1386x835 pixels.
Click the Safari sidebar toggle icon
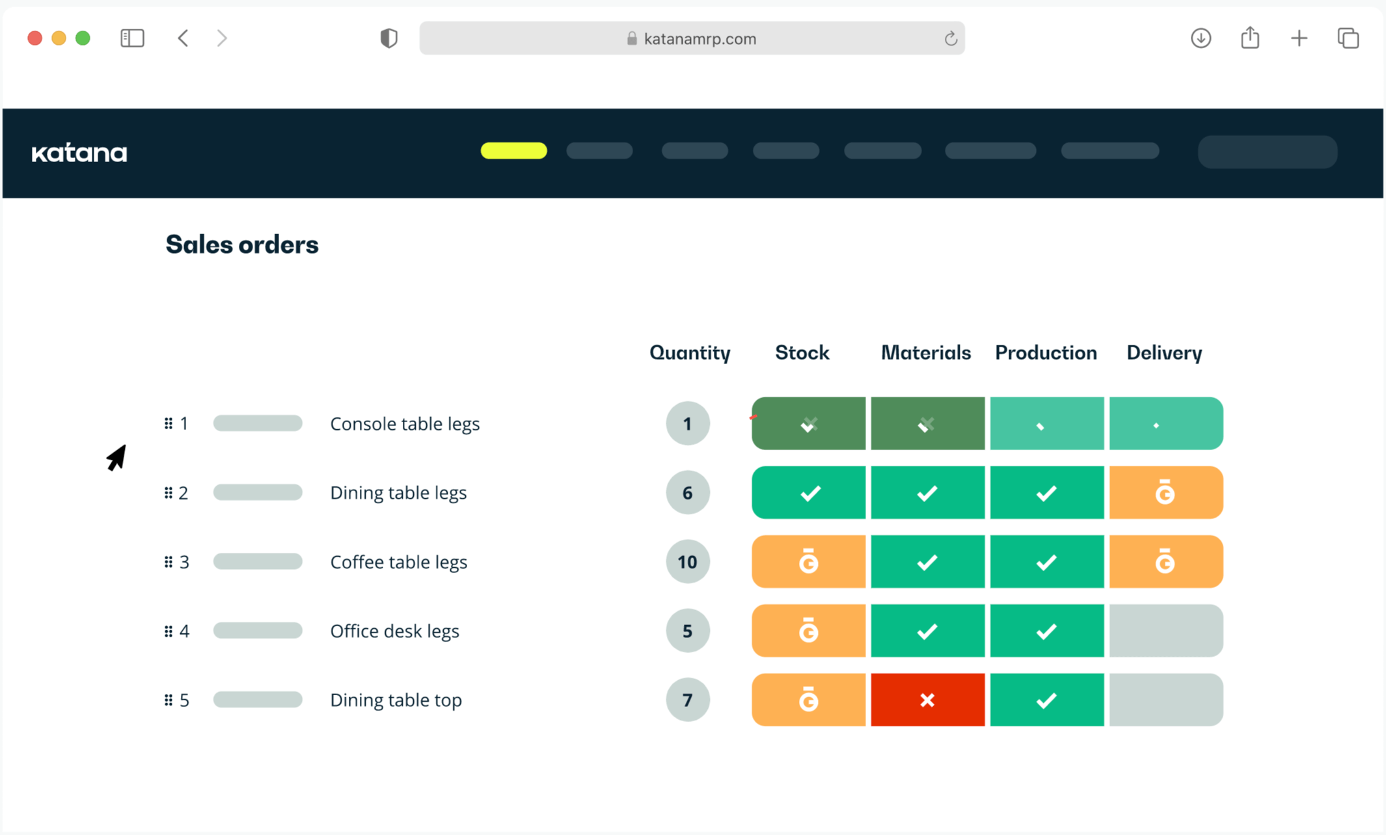click(x=132, y=38)
